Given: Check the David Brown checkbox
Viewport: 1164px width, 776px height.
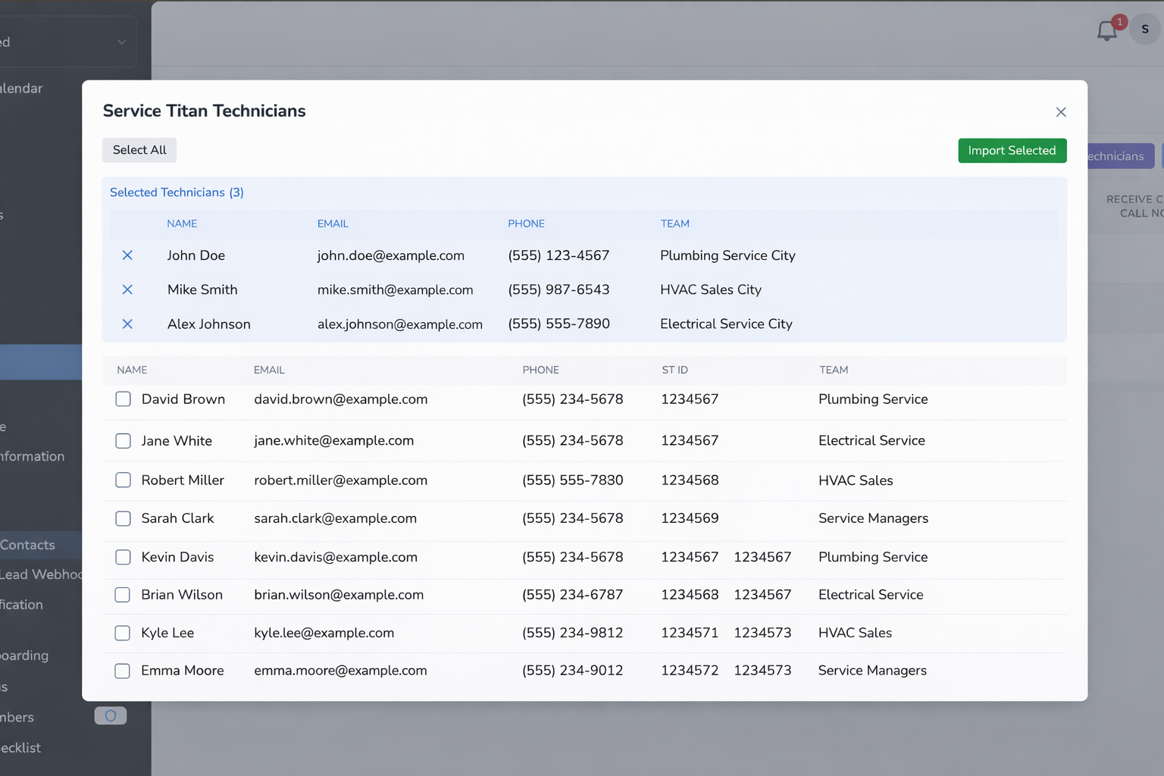Looking at the screenshot, I should 123,399.
